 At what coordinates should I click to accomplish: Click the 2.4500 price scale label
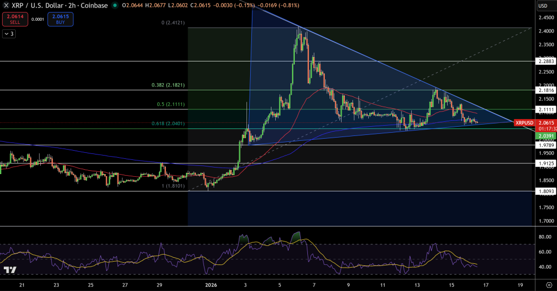546,17
